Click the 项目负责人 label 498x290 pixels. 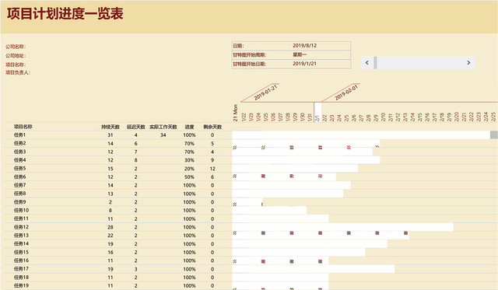click(18, 72)
